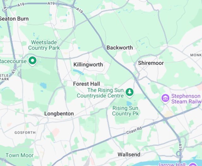Screen dimensions: 202x166
Task: Click the Racecourse green location pin
Action: tap(32, 61)
